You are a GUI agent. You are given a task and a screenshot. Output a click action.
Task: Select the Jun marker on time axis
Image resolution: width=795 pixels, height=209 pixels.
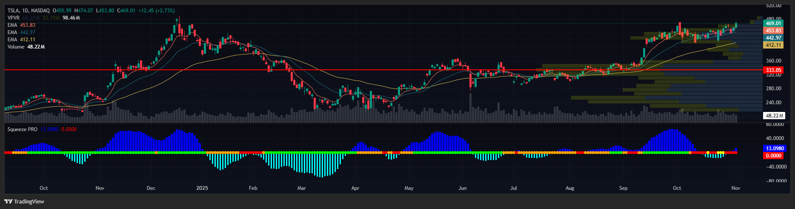(x=463, y=188)
